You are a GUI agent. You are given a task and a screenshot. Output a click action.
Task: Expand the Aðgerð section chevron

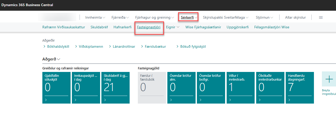(x=59, y=59)
